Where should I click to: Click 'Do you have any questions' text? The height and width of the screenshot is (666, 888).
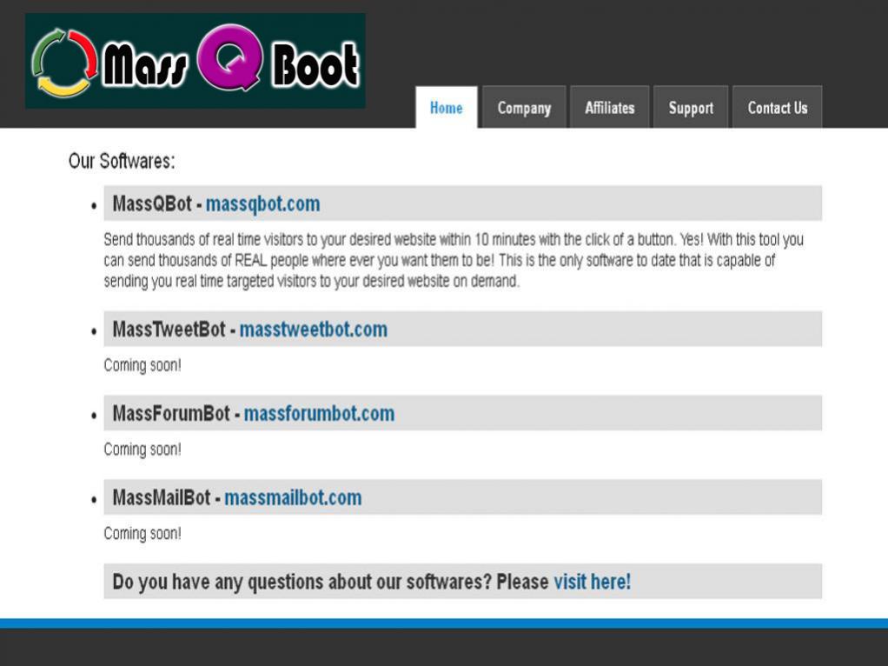331,583
